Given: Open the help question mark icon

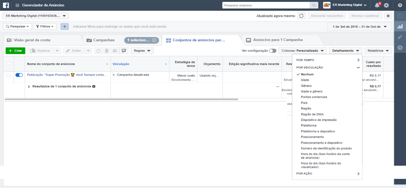Looking at the screenshot, I should pyautogui.click(x=400, y=5).
